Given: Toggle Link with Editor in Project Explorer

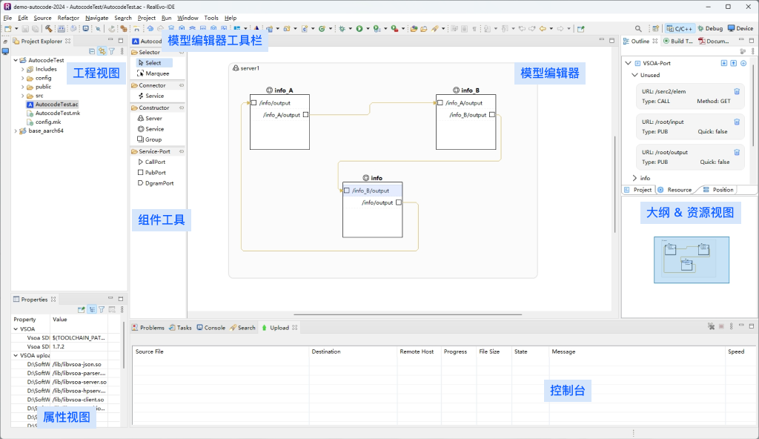Looking at the screenshot, I should tap(102, 51).
